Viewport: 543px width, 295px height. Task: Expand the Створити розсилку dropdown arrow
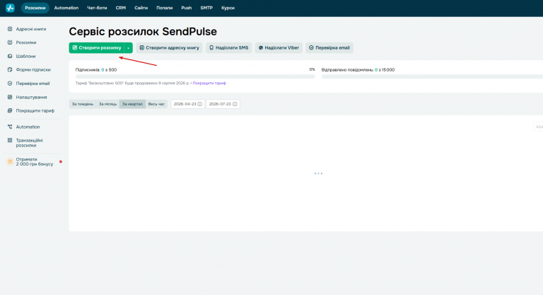point(129,48)
